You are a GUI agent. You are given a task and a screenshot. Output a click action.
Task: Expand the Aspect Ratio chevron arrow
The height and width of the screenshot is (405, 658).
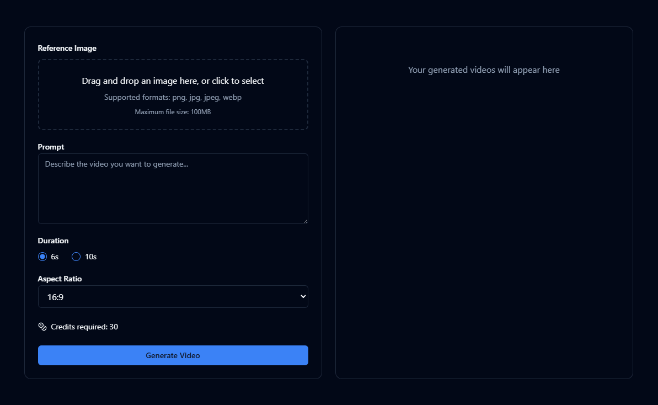point(302,297)
